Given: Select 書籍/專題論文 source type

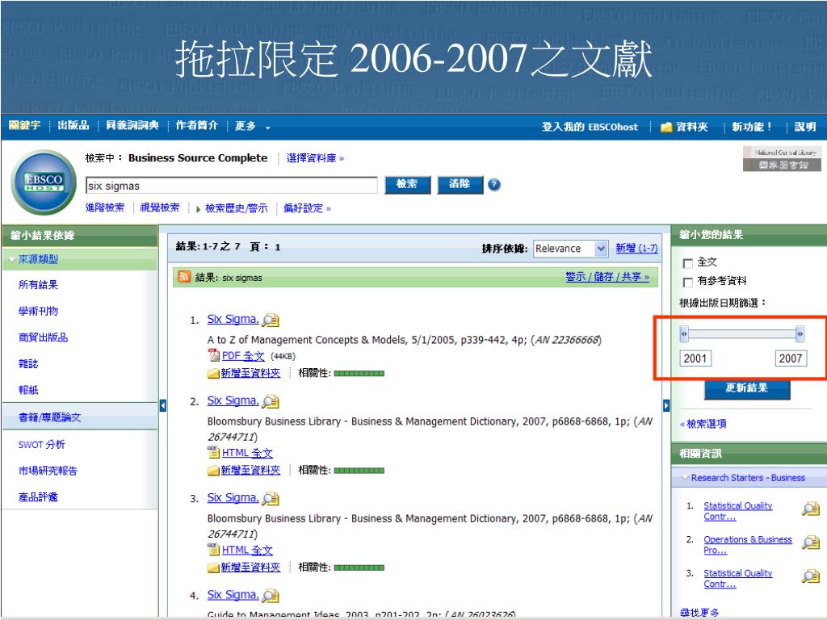Looking at the screenshot, I should (49, 417).
